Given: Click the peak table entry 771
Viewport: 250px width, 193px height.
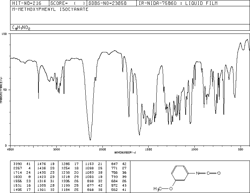Looking at the screenshot, I should [x=114, y=168].
